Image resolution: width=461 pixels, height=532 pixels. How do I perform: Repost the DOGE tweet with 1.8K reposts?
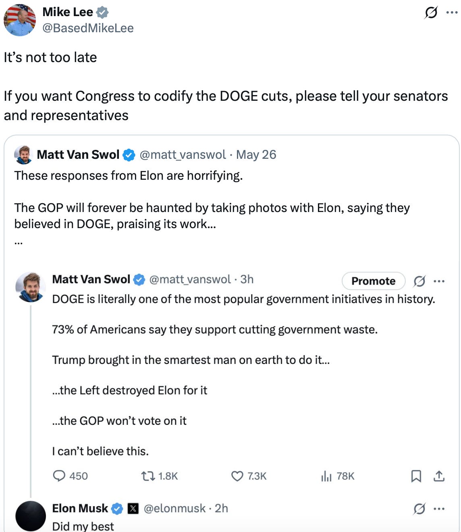148,476
